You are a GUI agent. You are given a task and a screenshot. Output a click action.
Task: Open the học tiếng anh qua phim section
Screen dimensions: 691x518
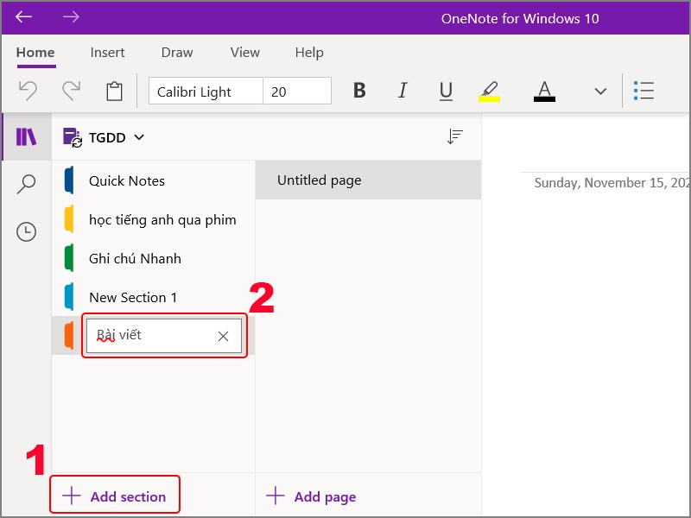[154, 220]
